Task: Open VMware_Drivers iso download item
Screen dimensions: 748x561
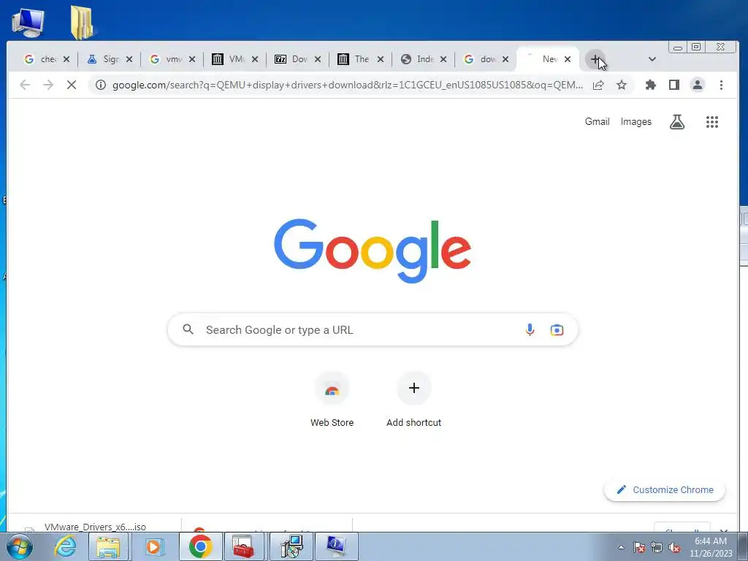Action: pyautogui.click(x=95, y=527)
